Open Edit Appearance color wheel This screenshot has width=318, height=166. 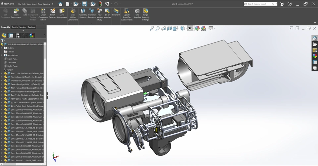[197, 28]
